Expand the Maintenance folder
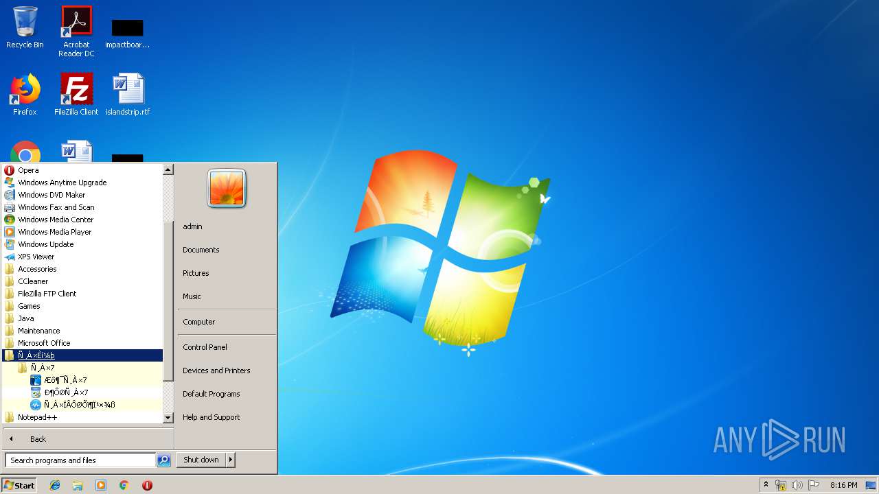879x494 pixels. click(82, 331)
